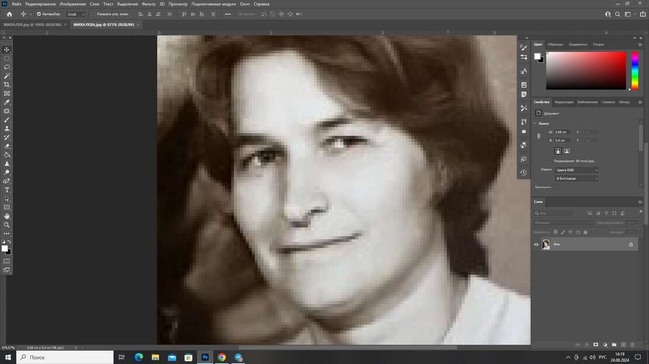Choose the Hand tool

pyautogui.click(x=7, y=216)
